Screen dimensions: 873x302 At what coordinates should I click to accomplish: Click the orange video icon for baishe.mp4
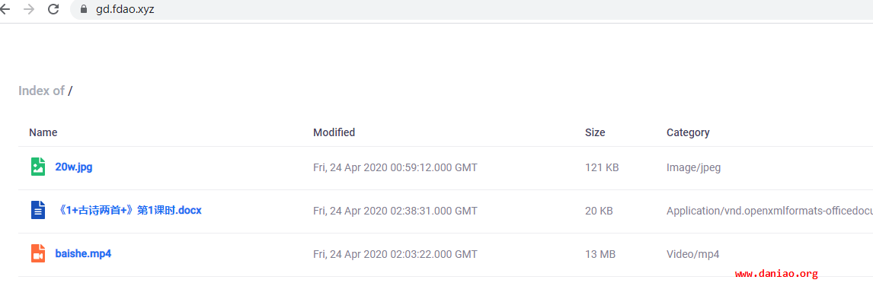pos(37,253)
